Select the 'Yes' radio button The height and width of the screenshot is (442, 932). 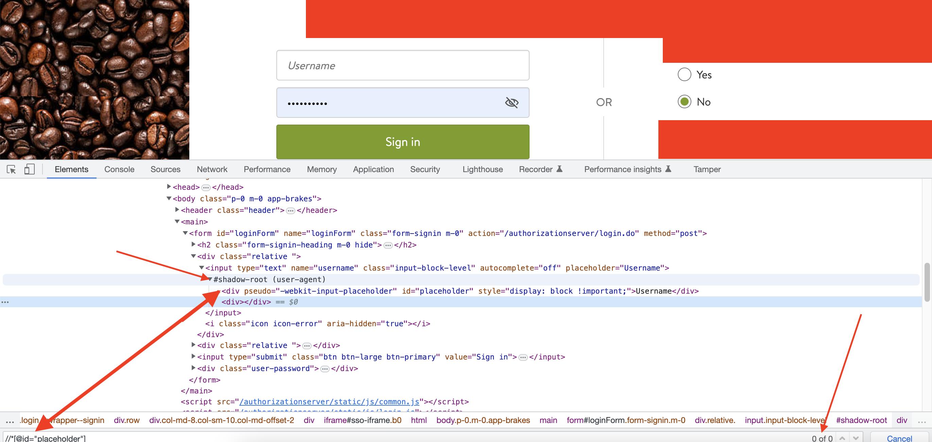point(684,74)
